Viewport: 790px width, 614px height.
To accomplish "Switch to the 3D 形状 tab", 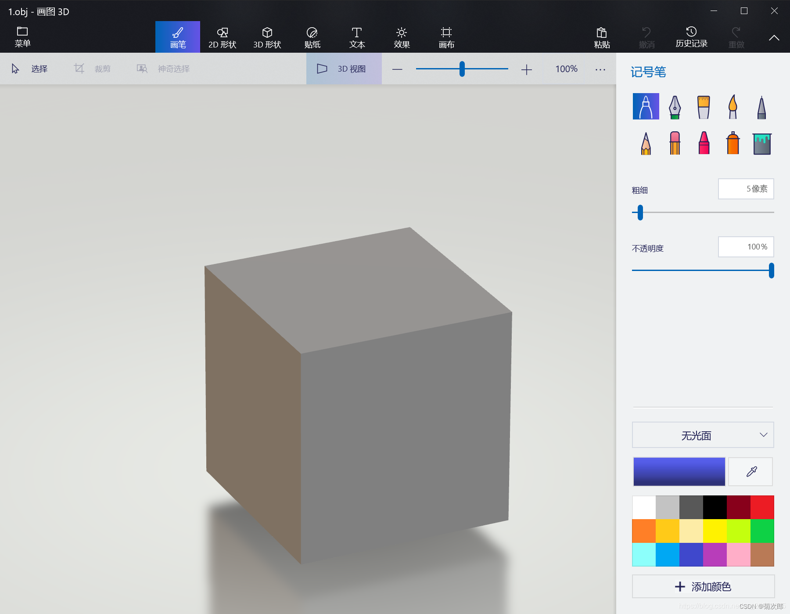I will pos(266,37).
